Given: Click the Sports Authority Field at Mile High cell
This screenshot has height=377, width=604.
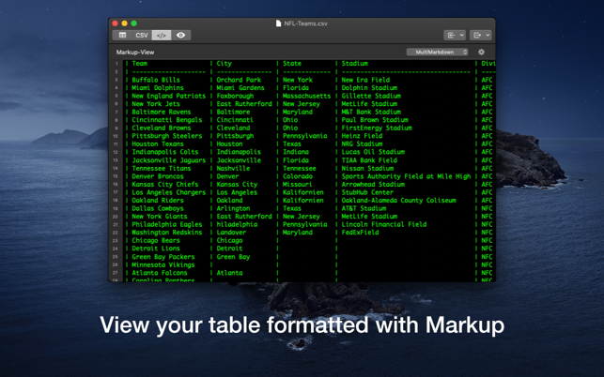Looking at the screenshot, I should tap(406, 176).
